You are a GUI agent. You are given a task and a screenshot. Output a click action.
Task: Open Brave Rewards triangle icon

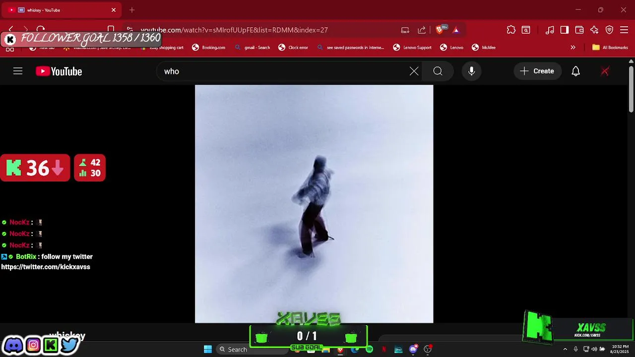456,30
